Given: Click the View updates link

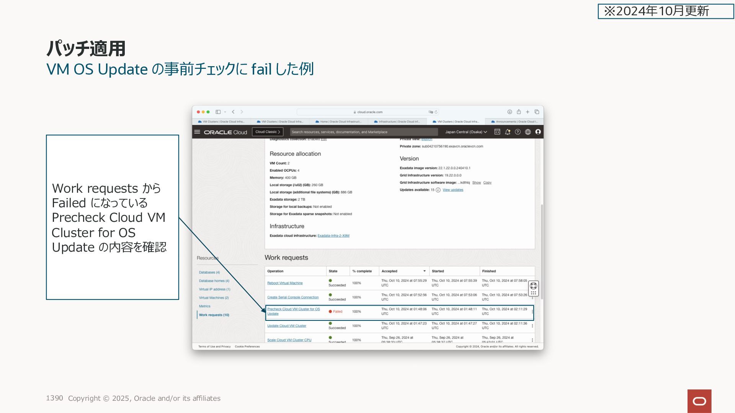Looking at the screenshot, I should tap(453, 190).
